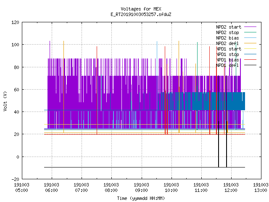Click the NPD1 defl black legend line
This screenshot has height=202, width=269.
(x=250, y=65)
